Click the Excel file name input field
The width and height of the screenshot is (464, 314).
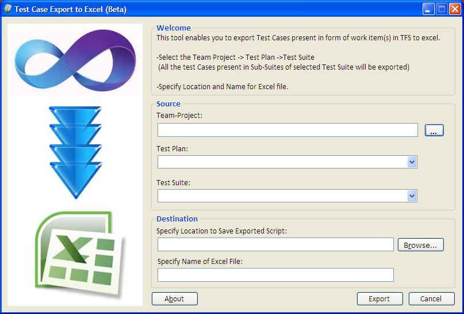(x=275, y=275)
